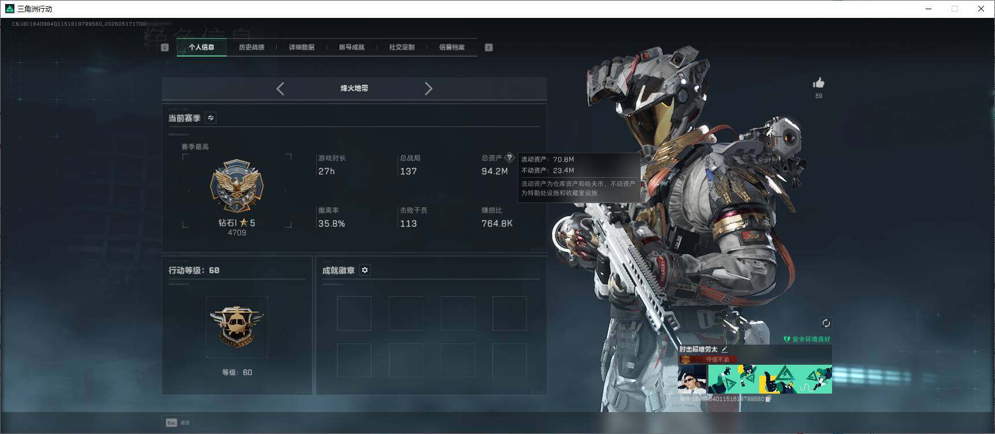Click the E key hint right of the tabs
Image resolution: width=995 pixels, height=434 pixels.
[x=489, y=47]
